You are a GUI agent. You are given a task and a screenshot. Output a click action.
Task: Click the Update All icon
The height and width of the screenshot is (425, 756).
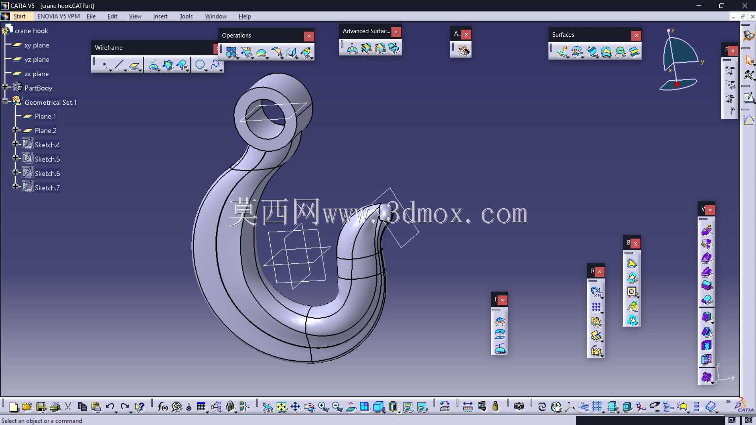click(542, 407)
